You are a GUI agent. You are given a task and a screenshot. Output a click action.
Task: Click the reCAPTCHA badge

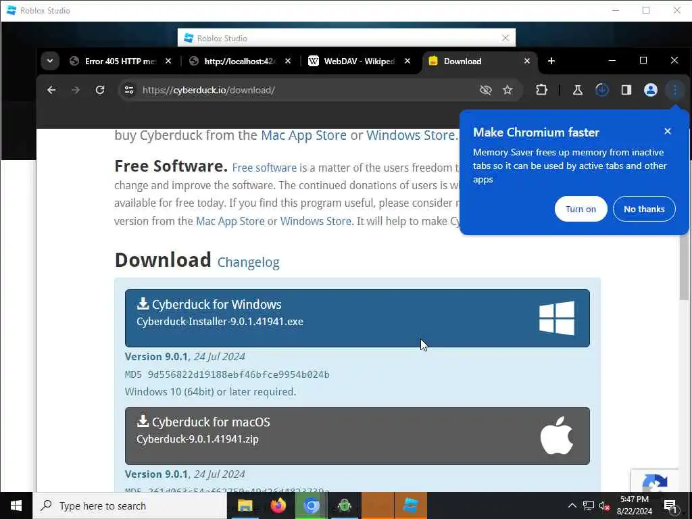655,480
